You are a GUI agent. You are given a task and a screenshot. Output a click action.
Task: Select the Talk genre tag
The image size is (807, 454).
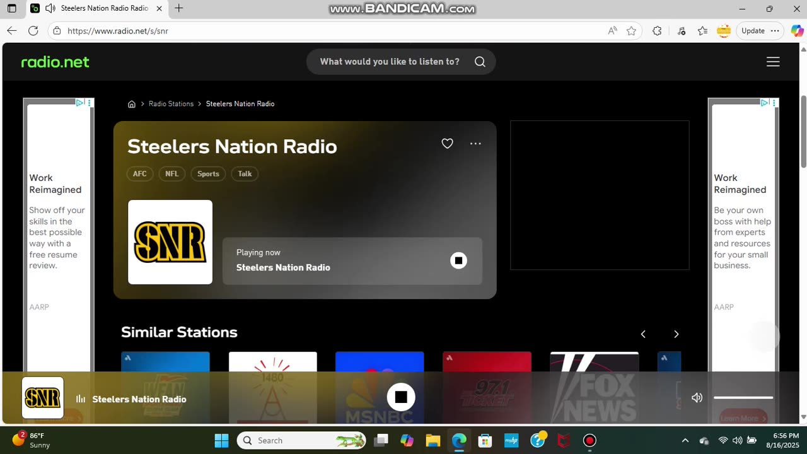[245, 174]
